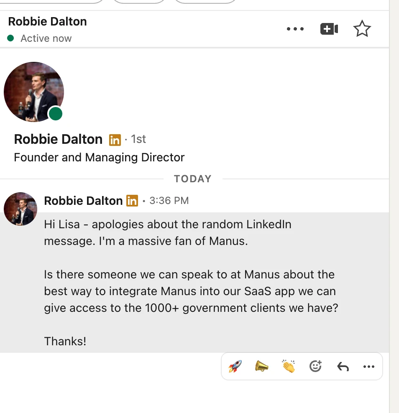This screenshot has width=399, height=413.
Task: Click the sender name above the message
Action: coord(83,201)
